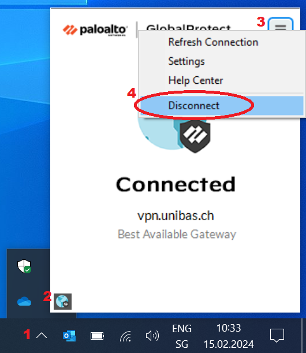
Task: Open the Windows Security shield tray icon
Action: pos(24,266)
